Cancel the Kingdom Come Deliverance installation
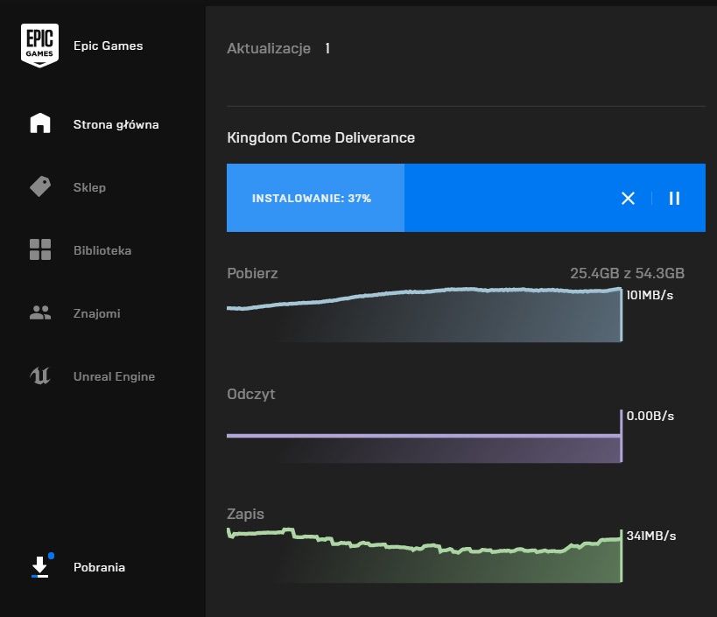Image resolution: width=717 pixels, height=617 pixels. [628, 198]
